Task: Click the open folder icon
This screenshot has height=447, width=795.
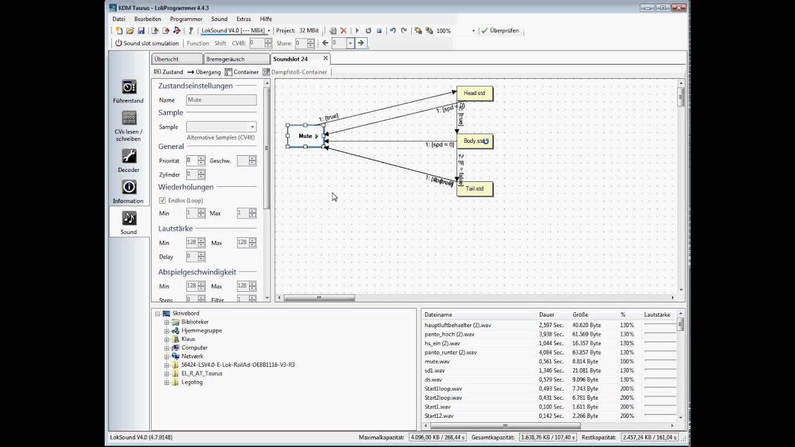Action: (130, 30)
